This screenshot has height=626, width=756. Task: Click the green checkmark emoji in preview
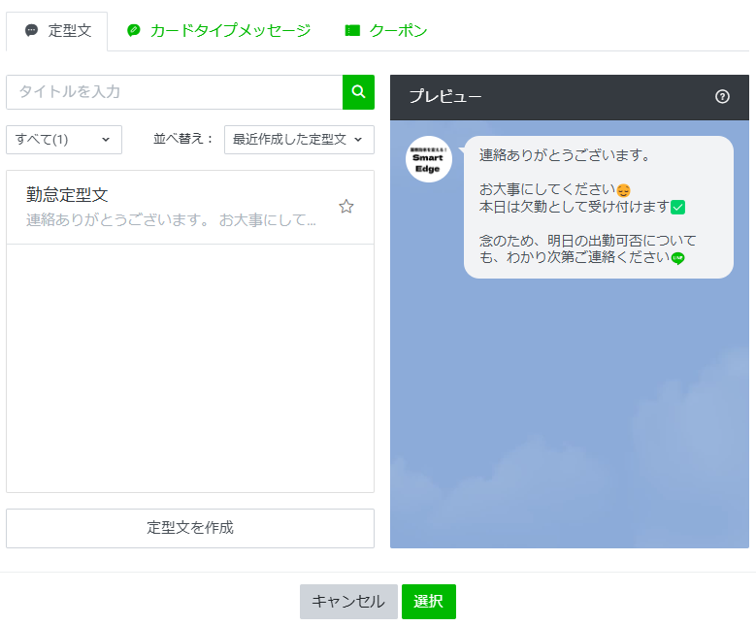(678, 208)
